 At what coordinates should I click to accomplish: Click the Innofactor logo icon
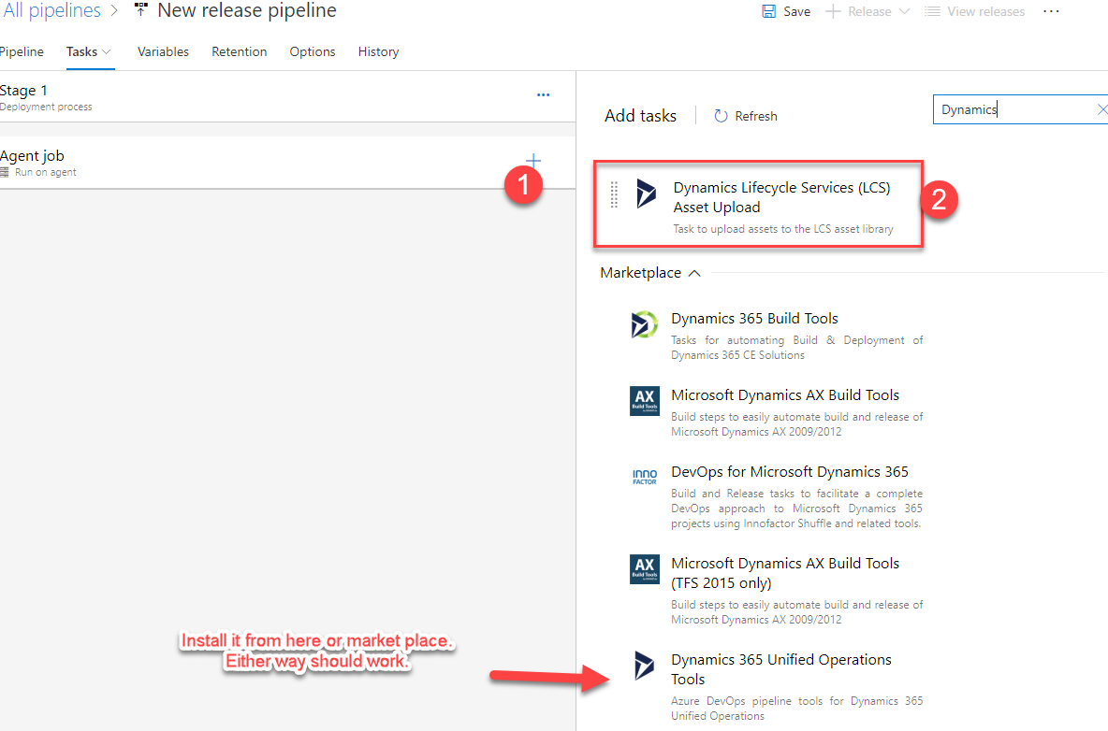point(645,477)
